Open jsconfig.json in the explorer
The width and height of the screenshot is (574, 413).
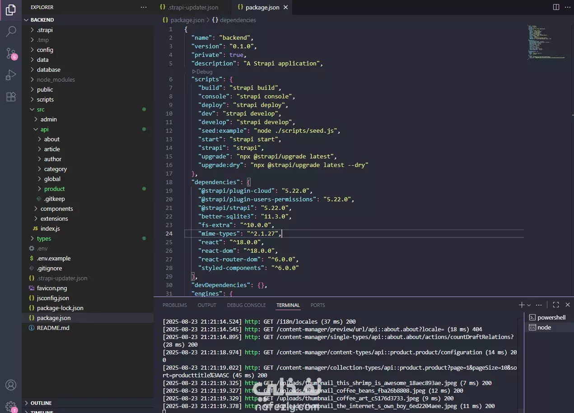(x=88, y=298)
